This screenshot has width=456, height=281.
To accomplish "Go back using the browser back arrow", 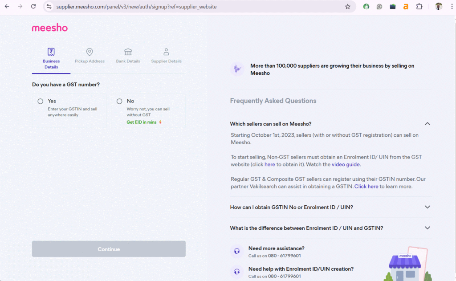I will [7, 7].
